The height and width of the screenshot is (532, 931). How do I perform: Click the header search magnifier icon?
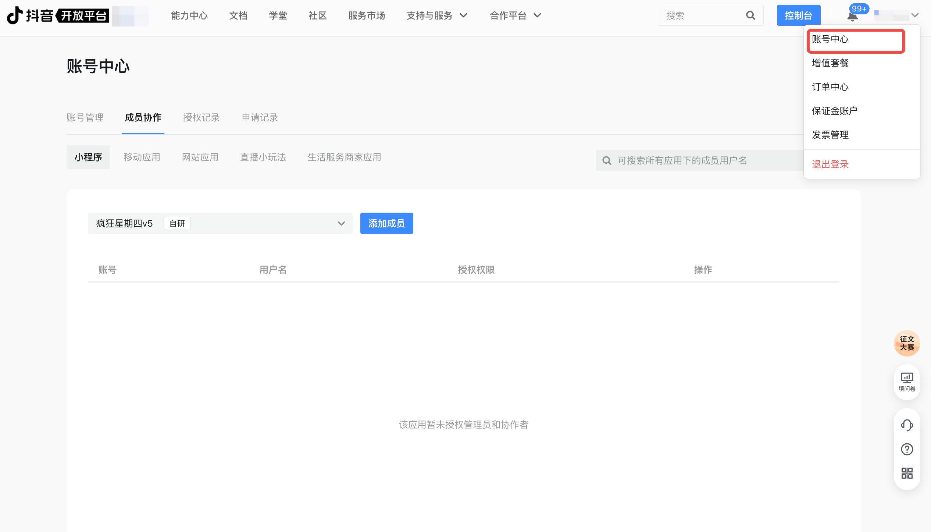(750, 15)
